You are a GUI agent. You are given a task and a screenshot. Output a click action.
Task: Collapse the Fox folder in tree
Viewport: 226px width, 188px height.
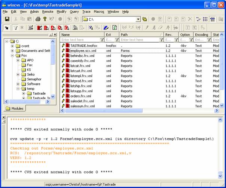click(x=12, y=55)
